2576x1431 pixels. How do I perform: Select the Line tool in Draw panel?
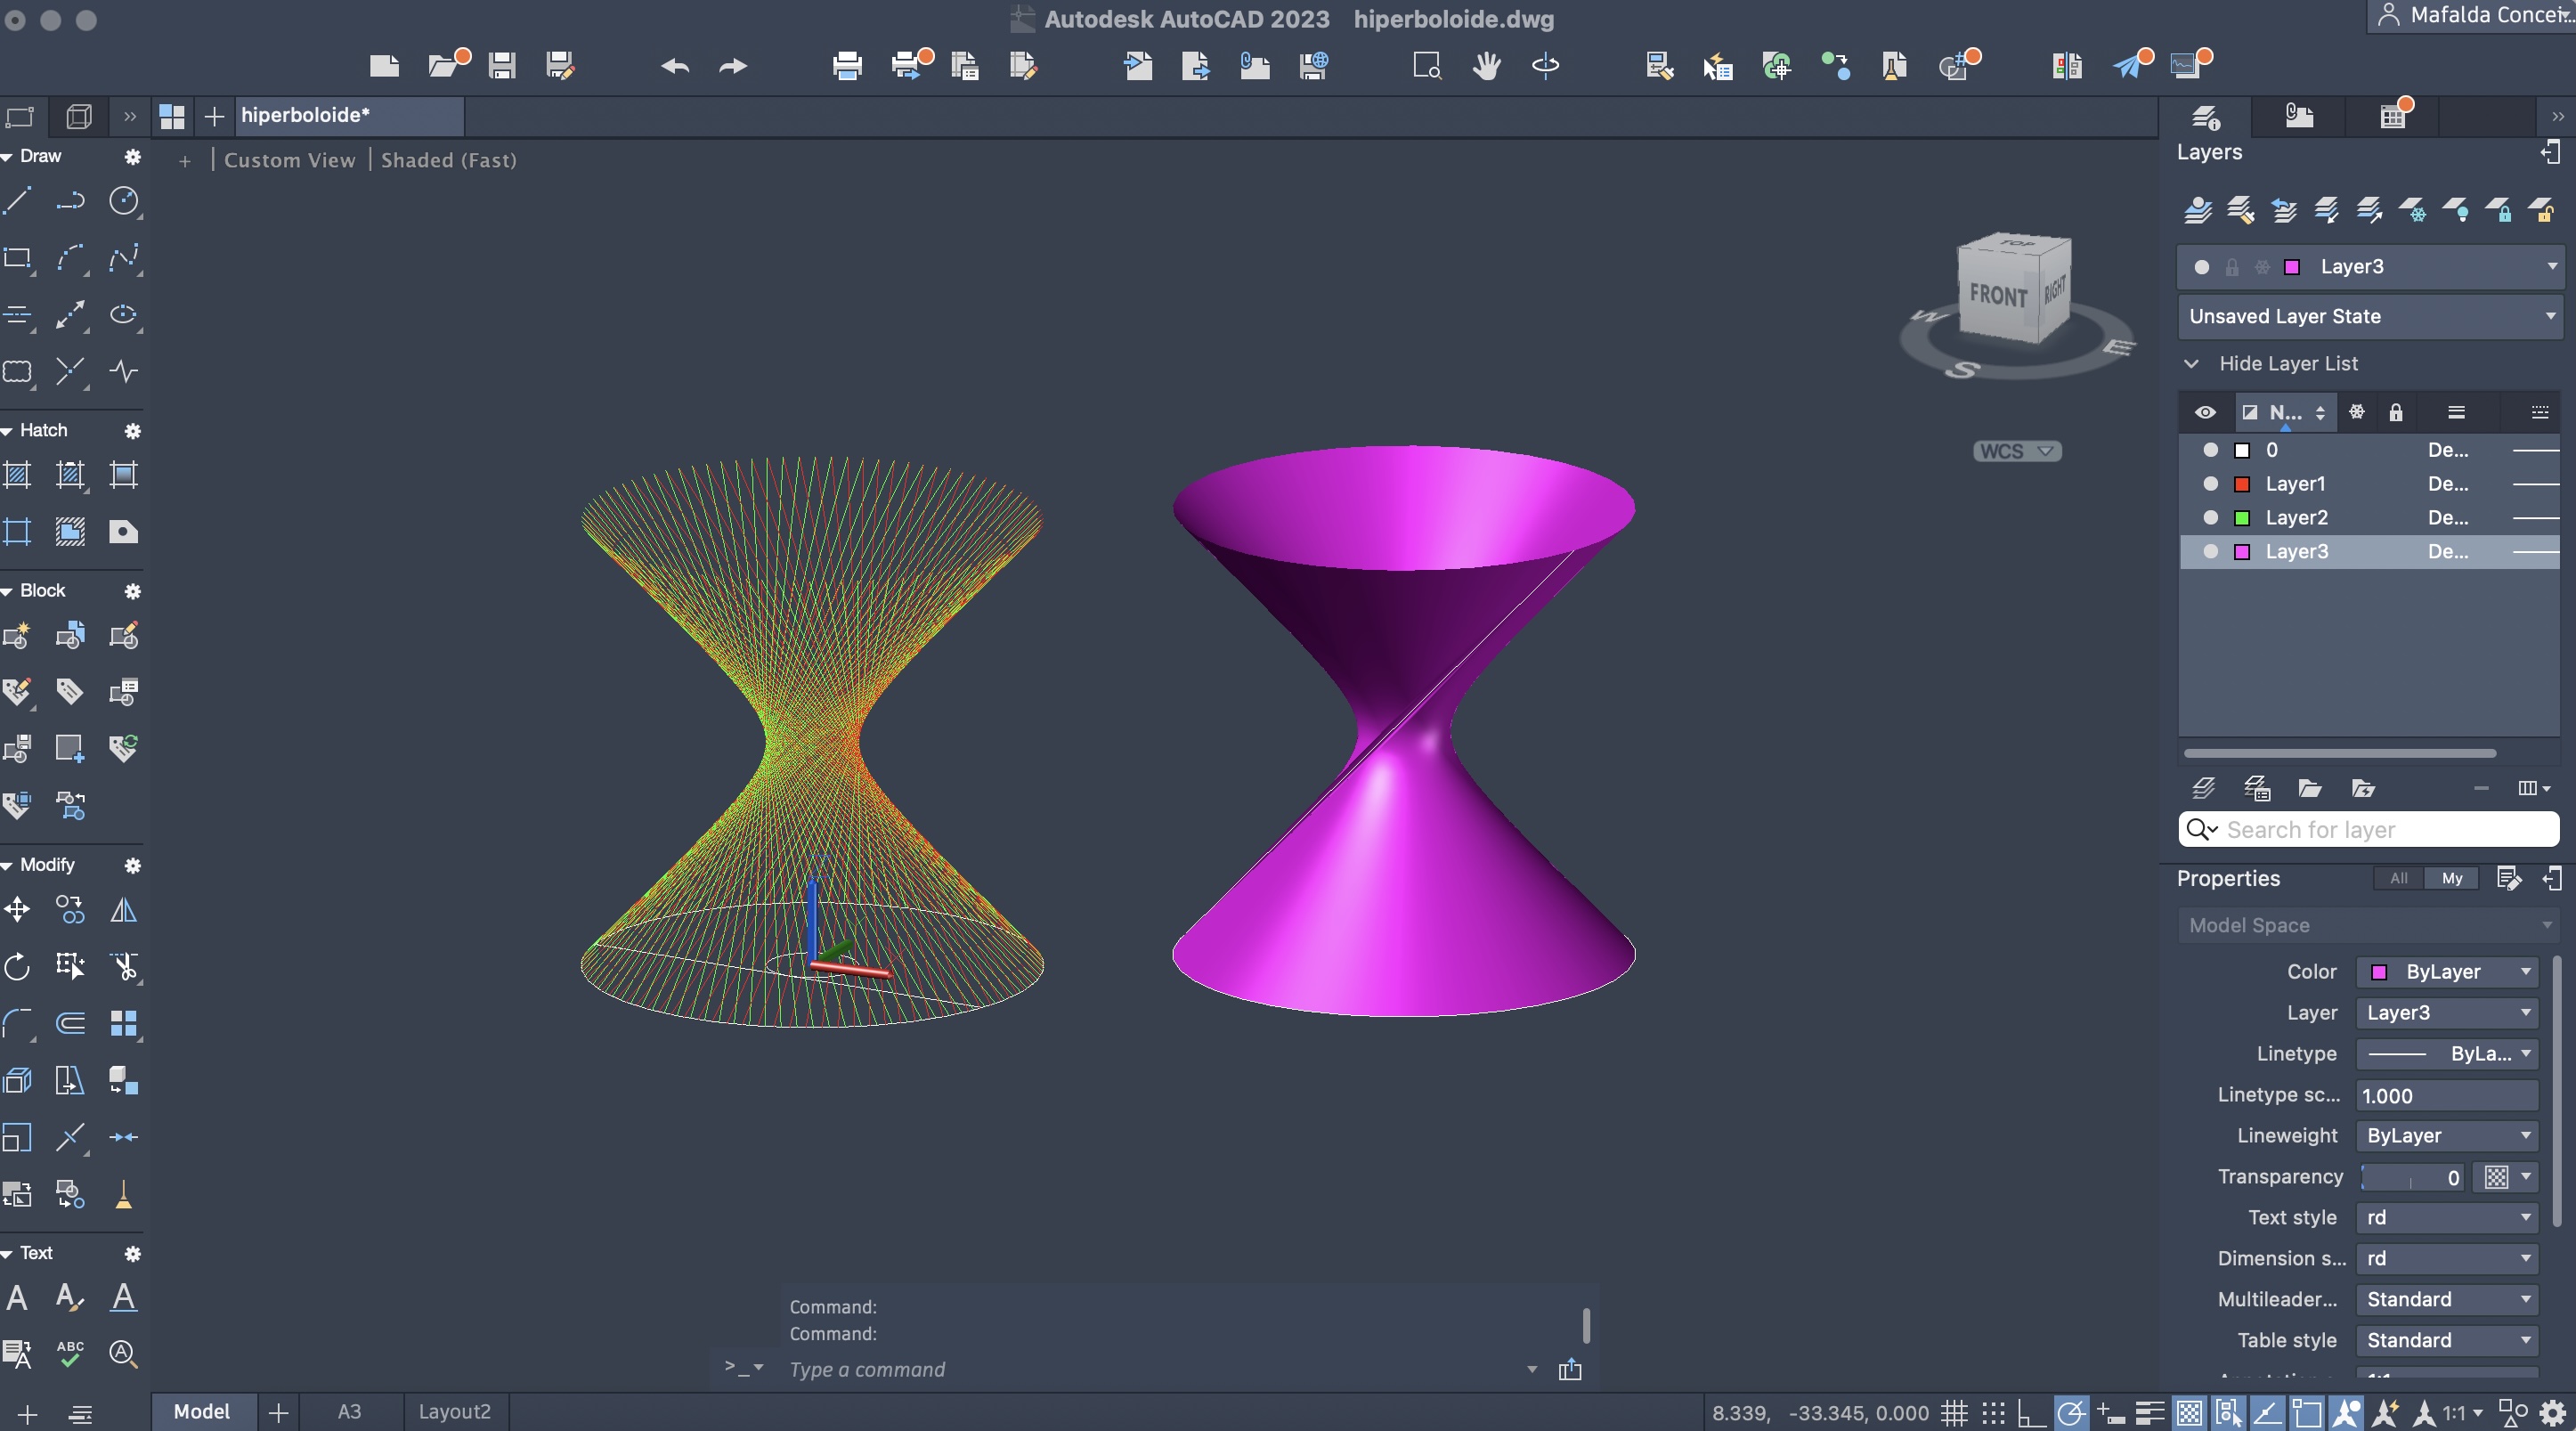click(18, 201)
